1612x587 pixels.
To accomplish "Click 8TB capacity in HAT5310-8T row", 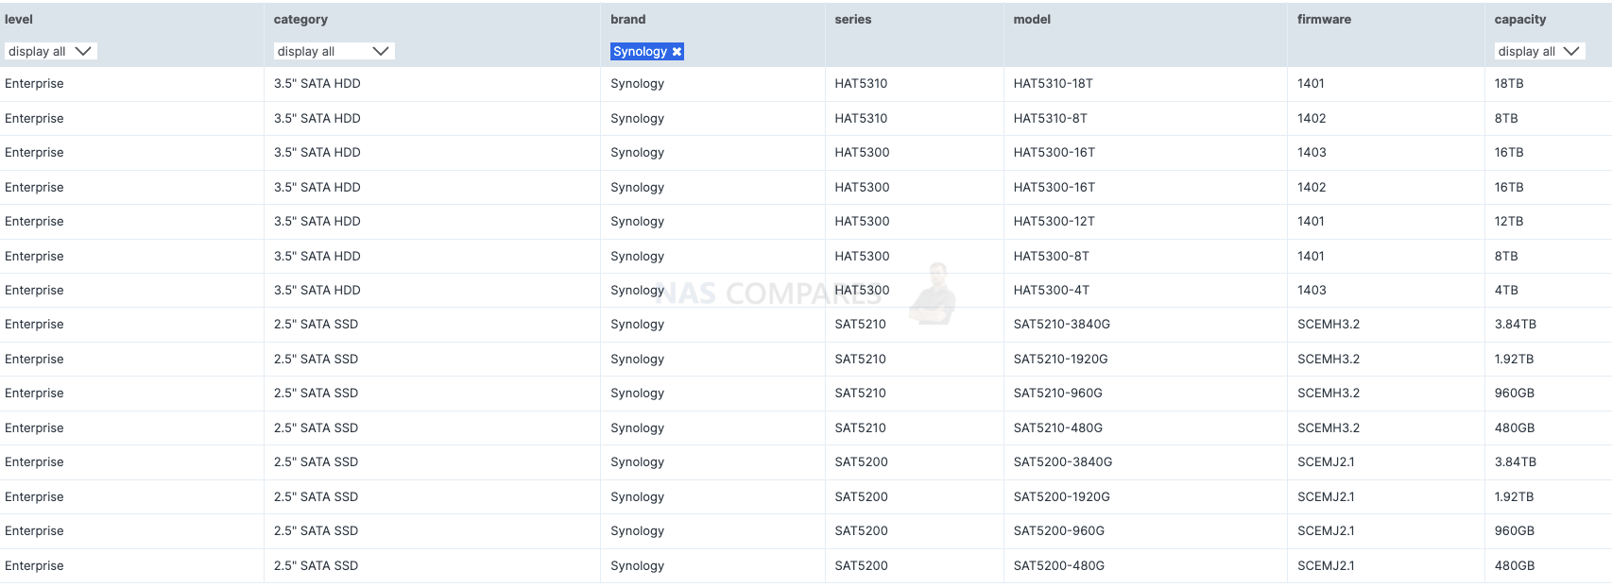I will [x=1506, y=119].
